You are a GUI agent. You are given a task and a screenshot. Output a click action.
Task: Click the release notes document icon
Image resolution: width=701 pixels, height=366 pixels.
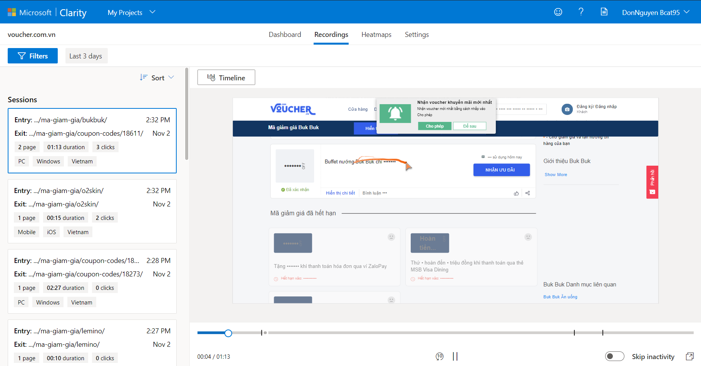pos(604,12)
